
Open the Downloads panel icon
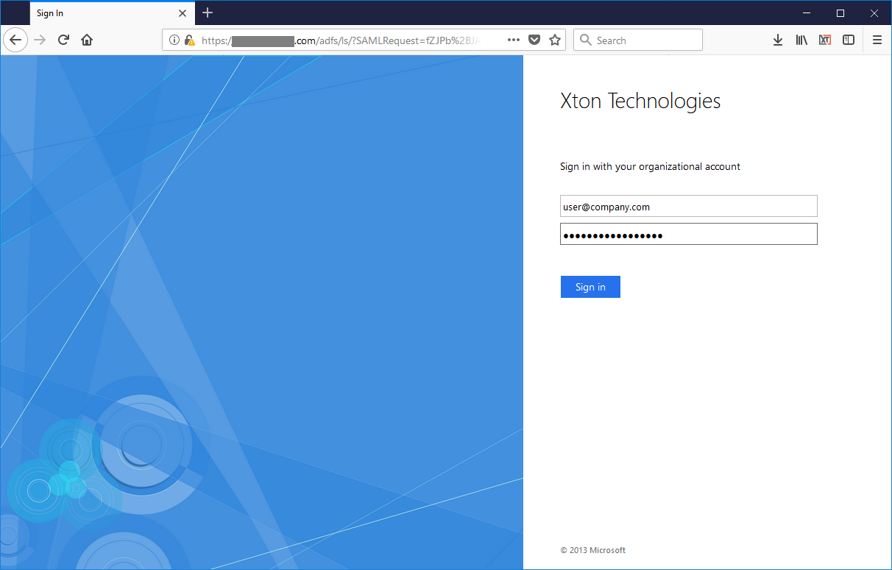coord(778,40)
